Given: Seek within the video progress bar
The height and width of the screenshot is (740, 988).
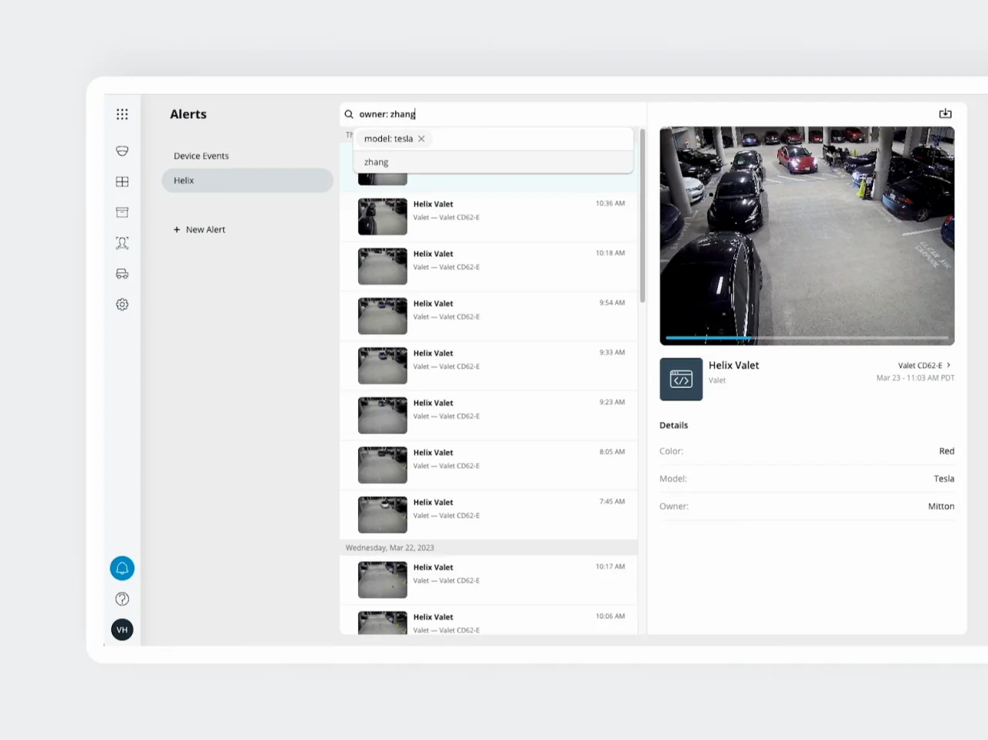Looking at the screenshot, I should (x=807, y=338).
